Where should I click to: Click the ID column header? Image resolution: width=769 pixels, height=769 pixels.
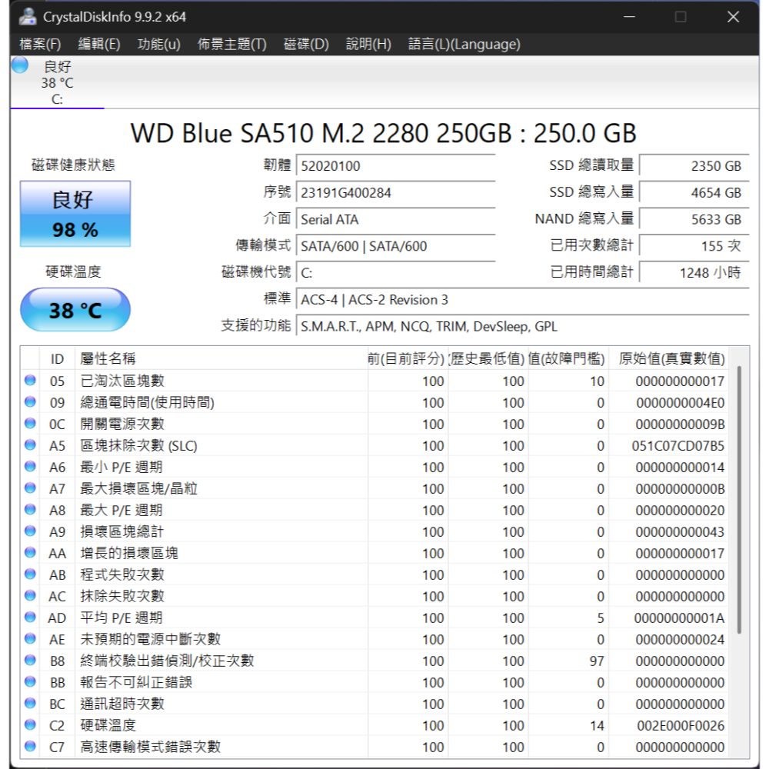57,358
